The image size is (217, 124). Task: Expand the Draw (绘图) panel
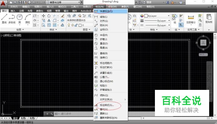coord(20,29)
